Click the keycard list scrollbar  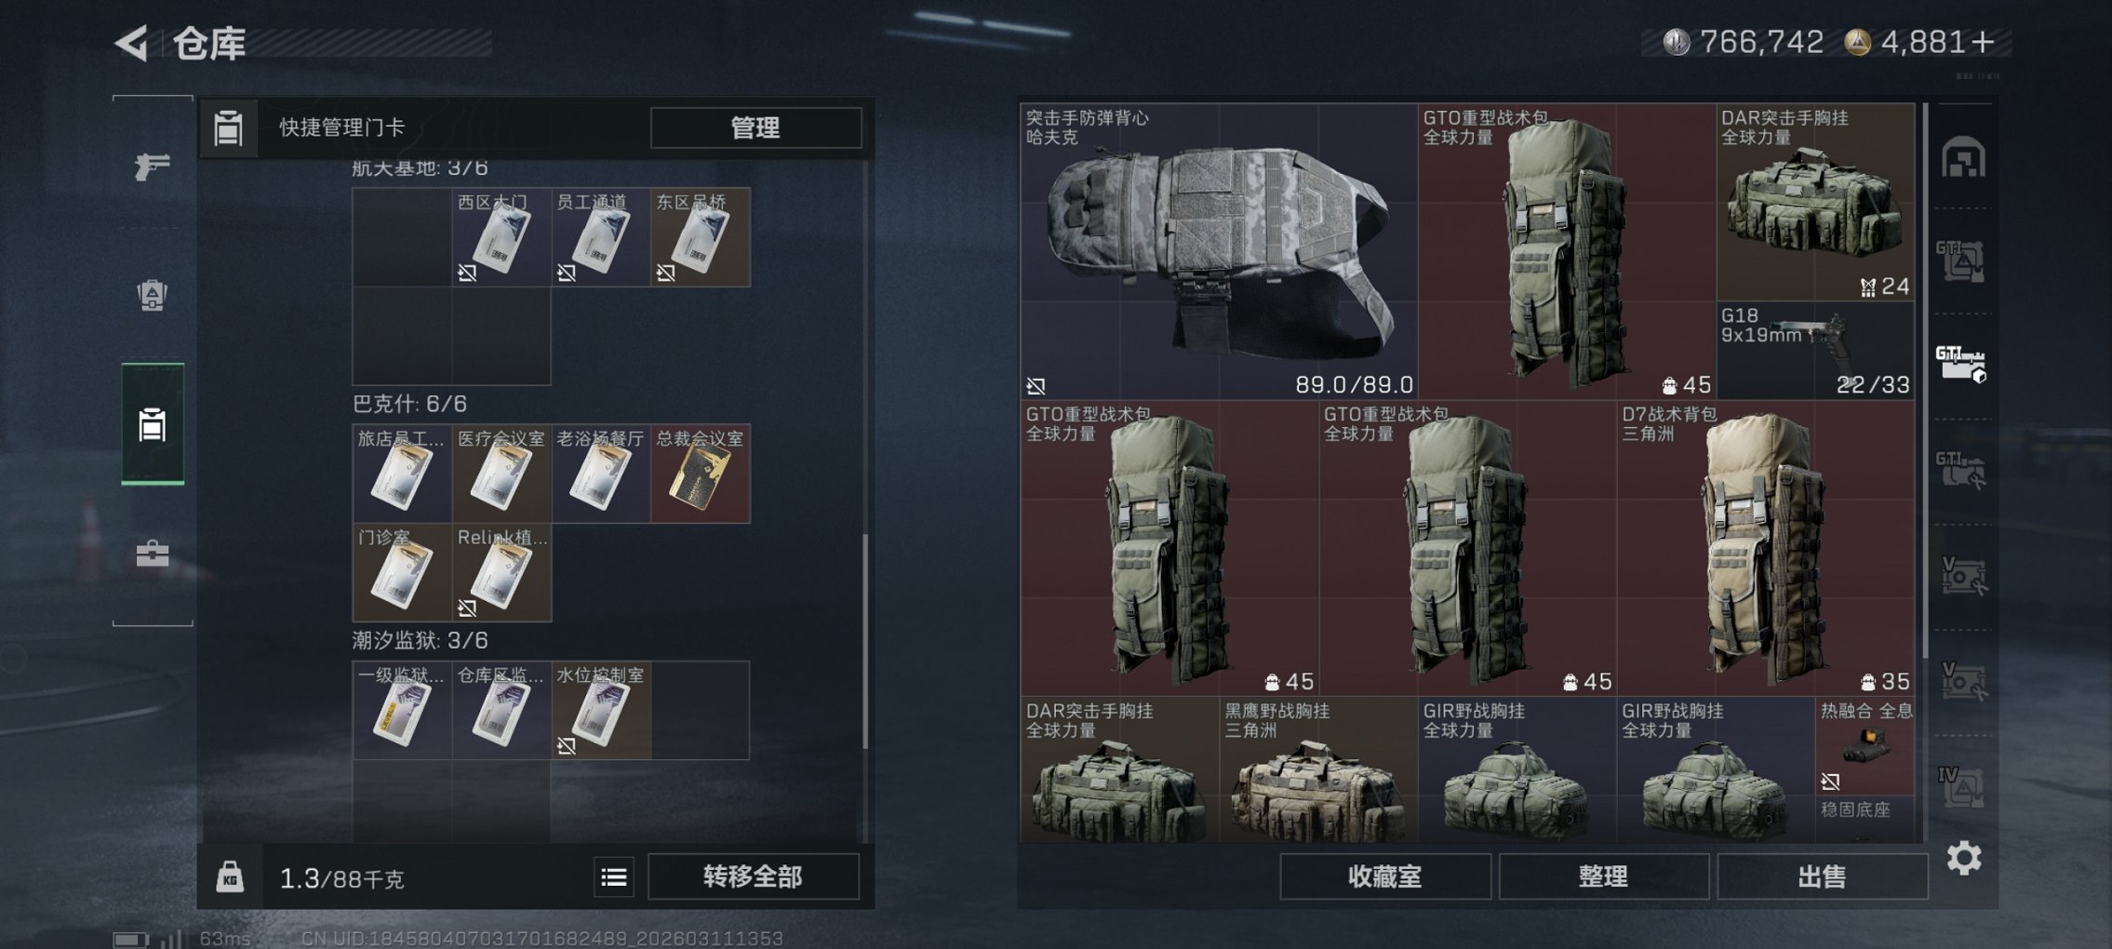865,642
